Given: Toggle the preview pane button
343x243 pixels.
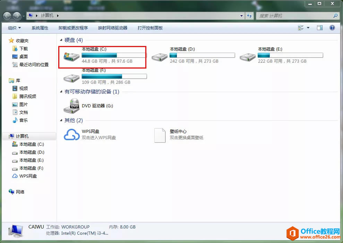Looking at the screenshot, I should point(320,28).
